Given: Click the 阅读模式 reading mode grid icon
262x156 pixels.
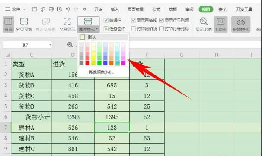Looking at the screenshot, I should pyautogui.click(x=88, y=21).
